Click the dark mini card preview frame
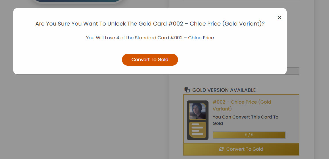The image size is (329, 159). point(198,120)
